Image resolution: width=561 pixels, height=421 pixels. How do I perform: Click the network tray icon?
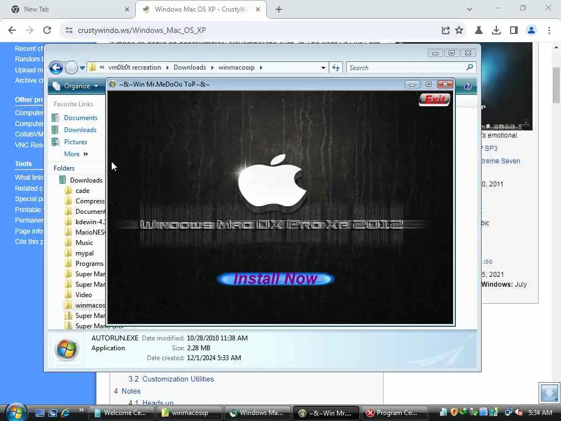tap(508, 412)
